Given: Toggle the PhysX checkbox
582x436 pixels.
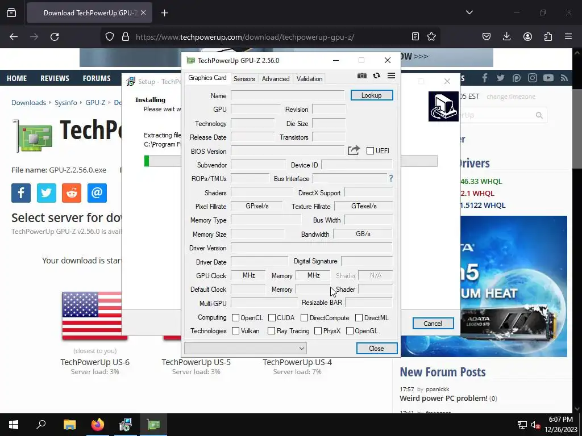Looking at the screenshot, I should 318,331.
